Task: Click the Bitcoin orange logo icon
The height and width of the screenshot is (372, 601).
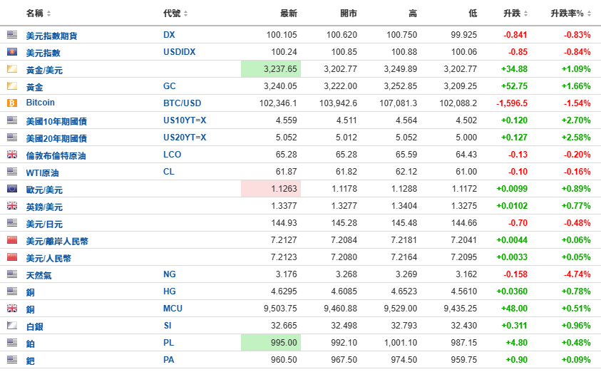Action: tap(12, 103)
